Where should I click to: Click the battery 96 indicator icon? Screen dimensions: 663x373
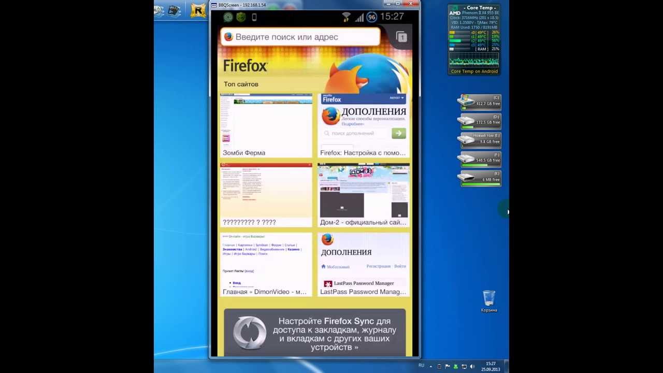pyautogui.click(x=371, y=17)
